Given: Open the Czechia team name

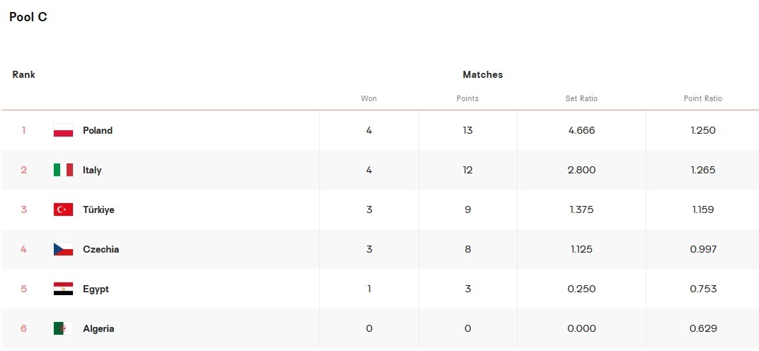Looking at the screenshot, I should pos(101,249).
